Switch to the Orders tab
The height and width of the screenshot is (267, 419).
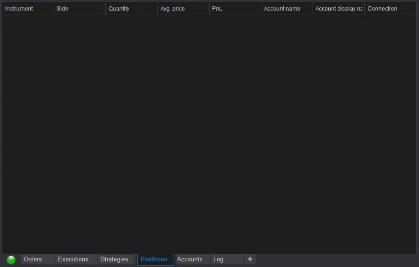38,259
